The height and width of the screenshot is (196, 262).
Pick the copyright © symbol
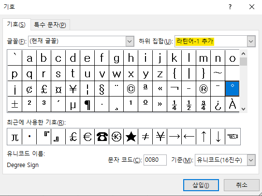tap(131, 88)
